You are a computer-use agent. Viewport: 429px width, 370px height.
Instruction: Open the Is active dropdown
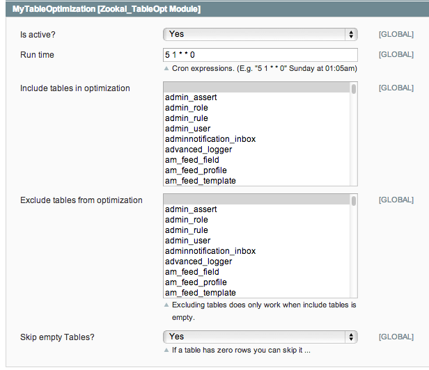[x=260, y=35]
